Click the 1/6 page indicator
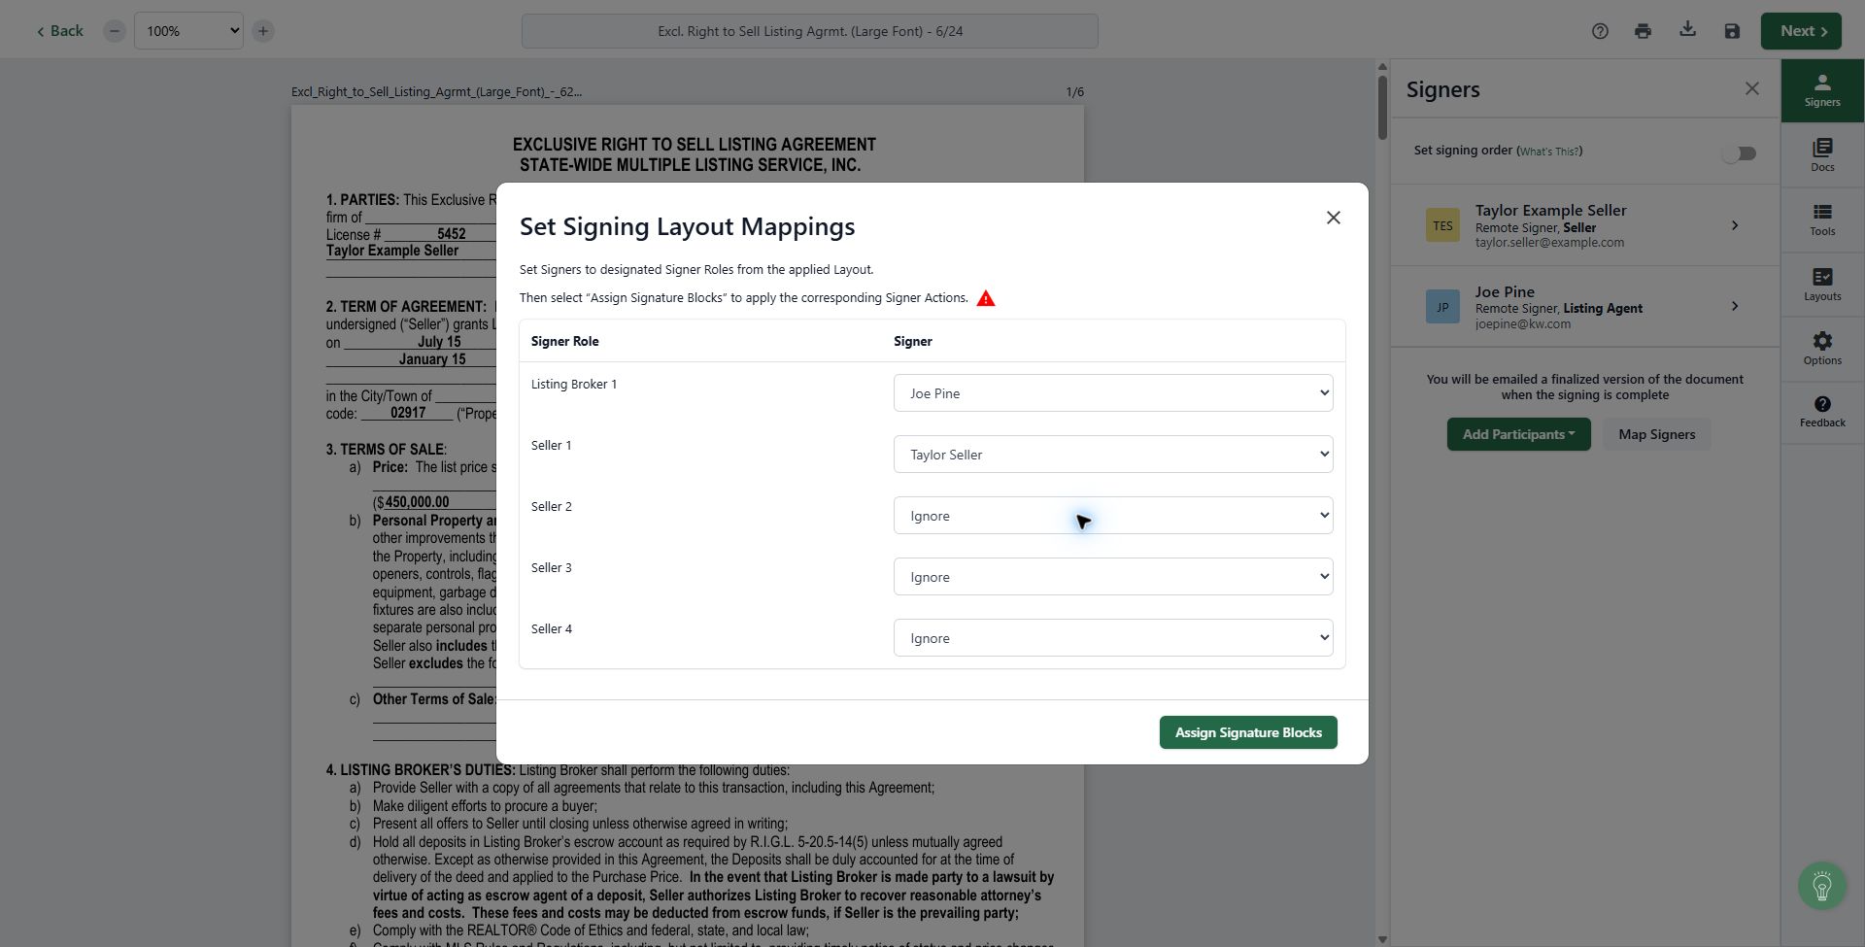The height and width of the screenshot is (947, 1865). coord(1074,92)
